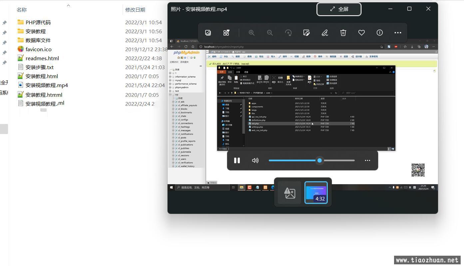Click the video seek bar handle

pos(319,160)
